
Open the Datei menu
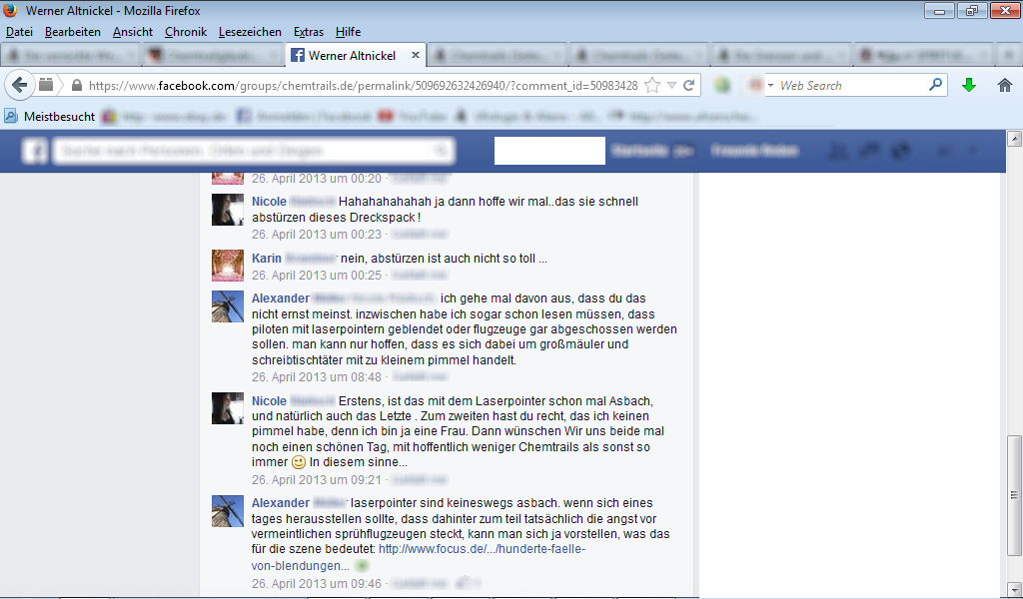click(19, 32)
